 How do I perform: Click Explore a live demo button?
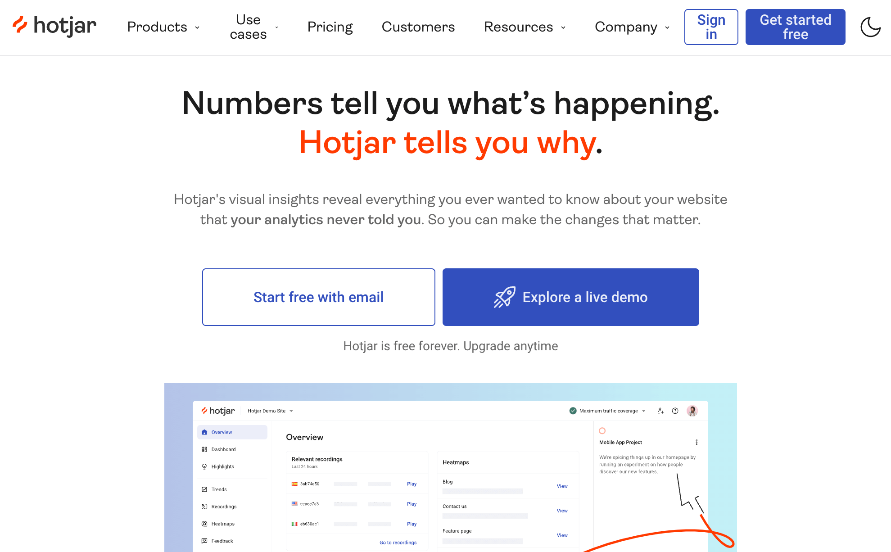(x=571, y=297)
